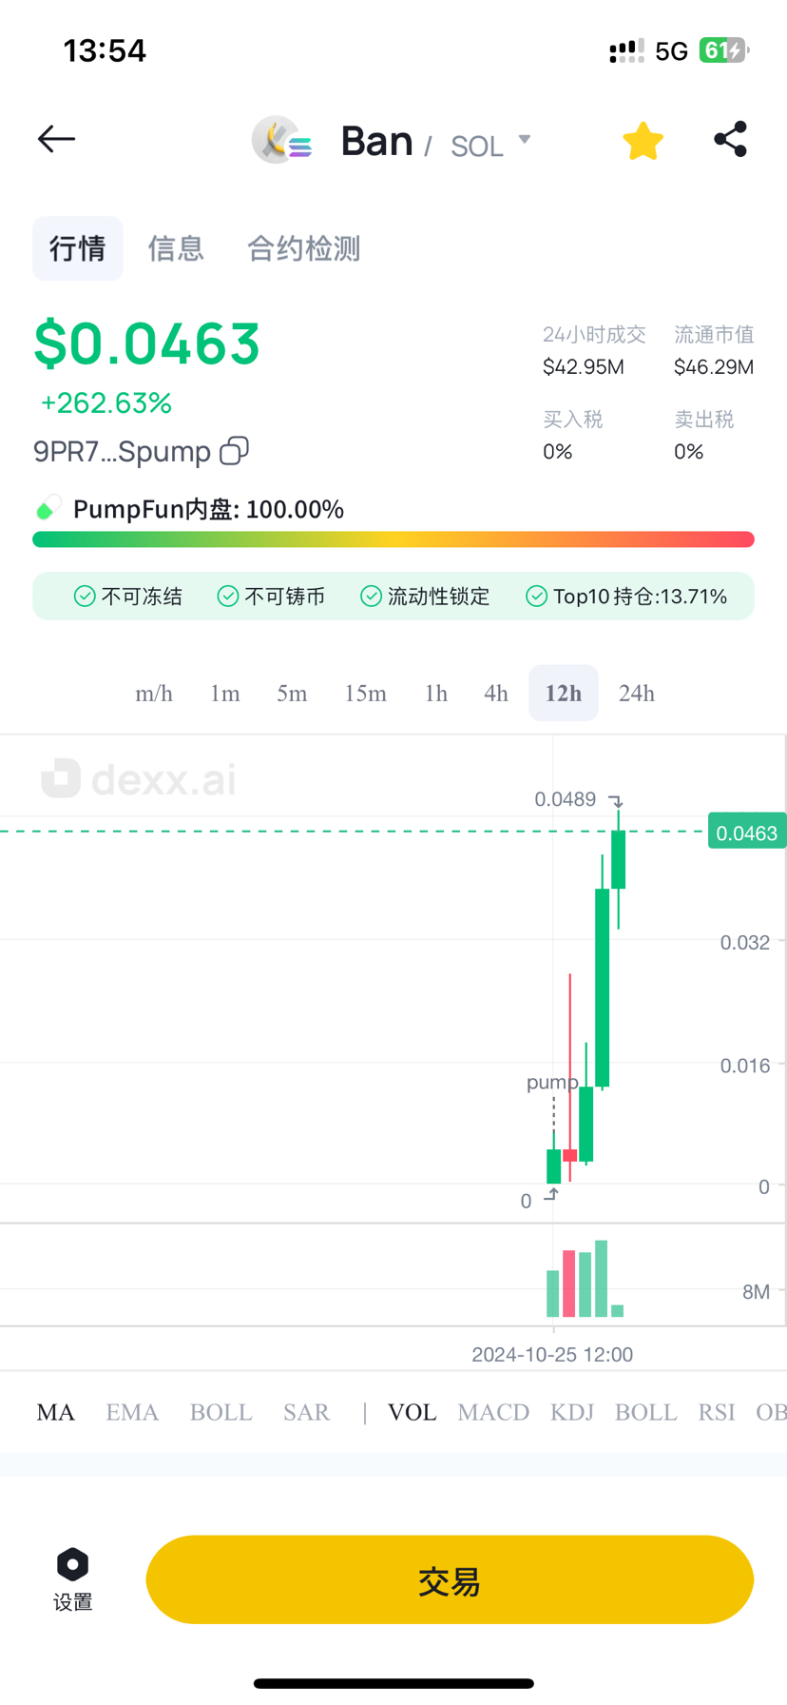Switch to the 行情 tab
The image size is (787, 1705).
78,248
